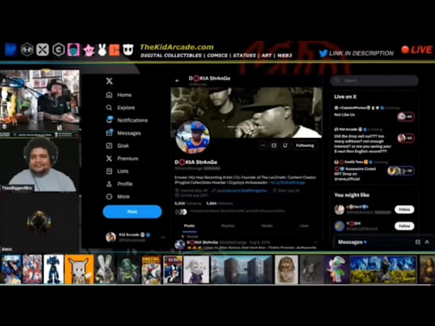Toggle post notifications bell on profile
This screenshot has width=435, height=326.
pos(285,145)
